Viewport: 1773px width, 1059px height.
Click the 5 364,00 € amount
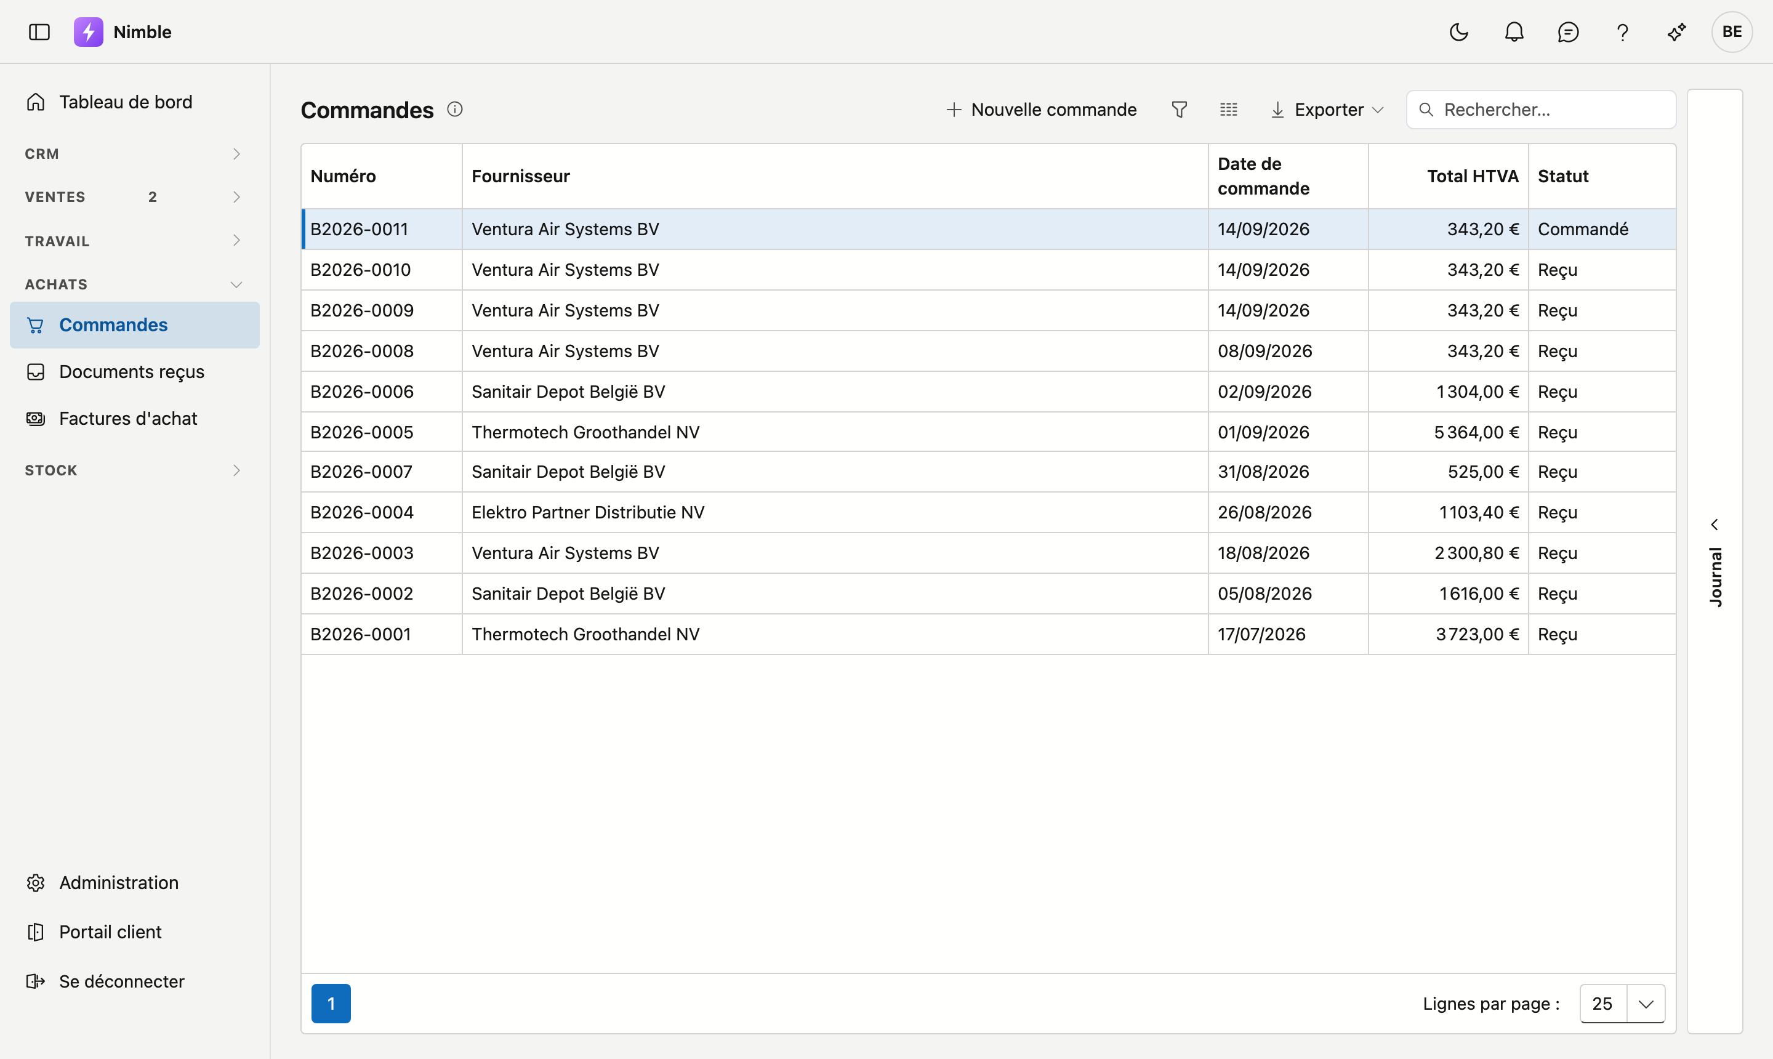(x=1476, y=432)
